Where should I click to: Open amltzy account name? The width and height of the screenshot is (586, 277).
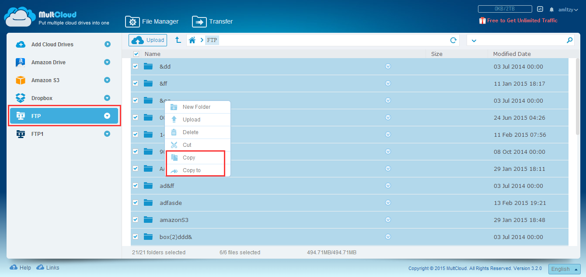(568, 9)
